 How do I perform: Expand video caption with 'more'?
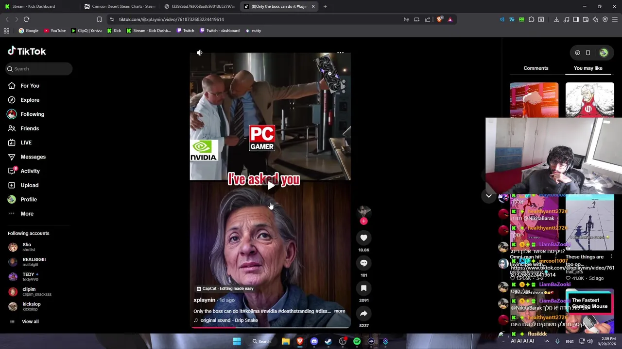[340, 311]
